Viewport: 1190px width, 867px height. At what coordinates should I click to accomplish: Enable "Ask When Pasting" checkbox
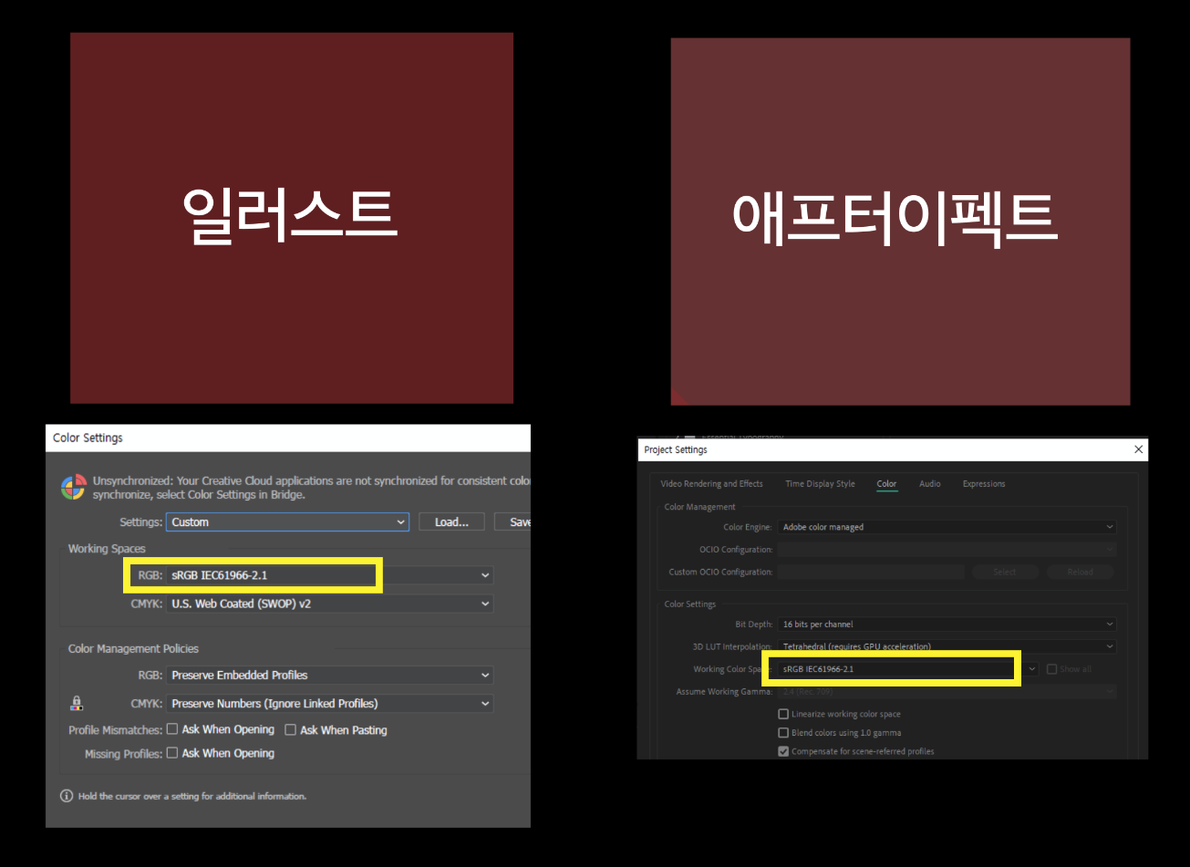290,729
